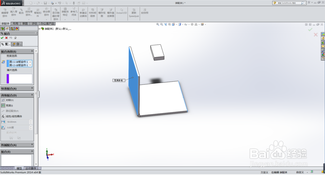Click the New document icon
Viewport: 325px width, 175px height.
coord(31,3)
